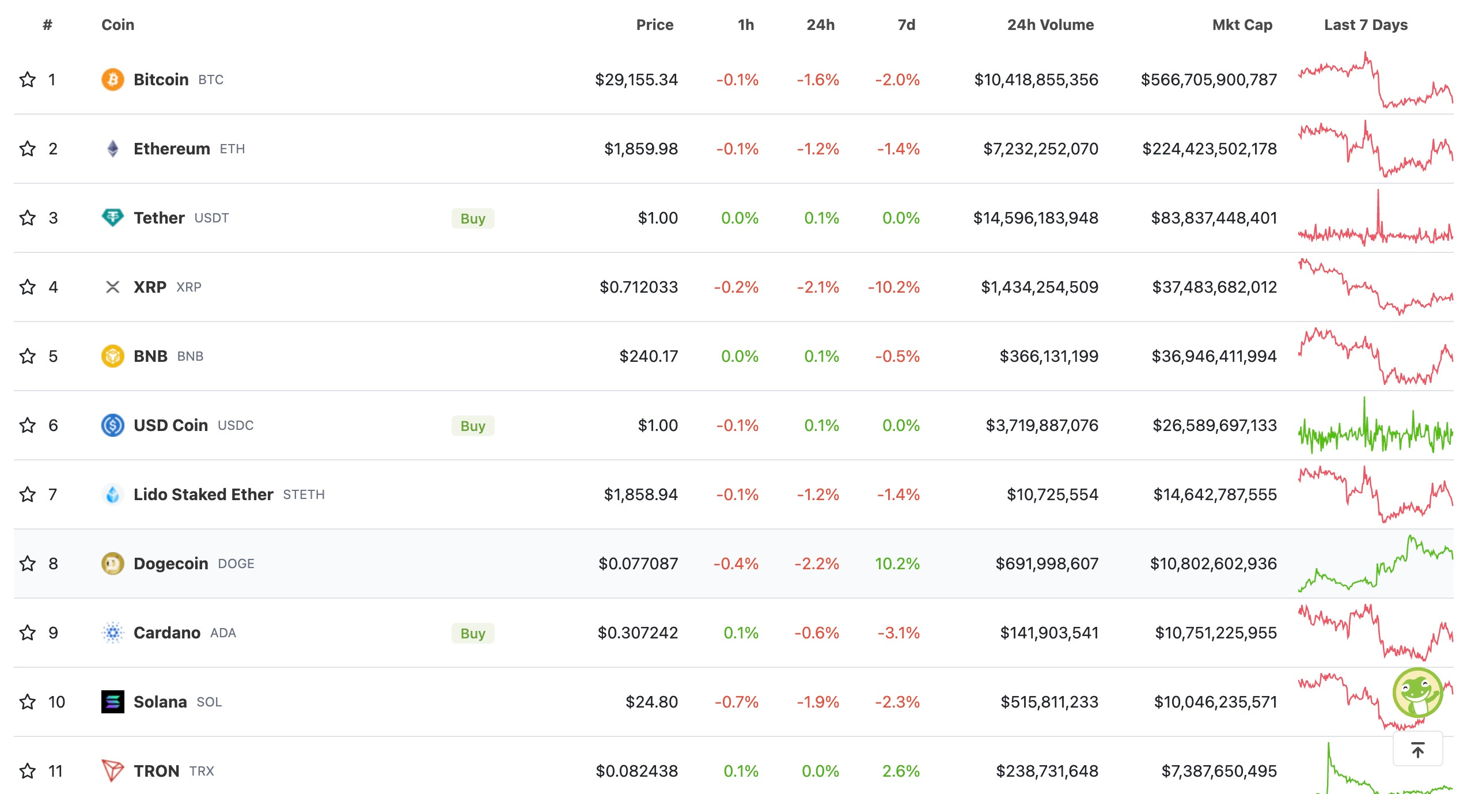
Task: Open the XRP coin page link
Action: coord(150,287)
